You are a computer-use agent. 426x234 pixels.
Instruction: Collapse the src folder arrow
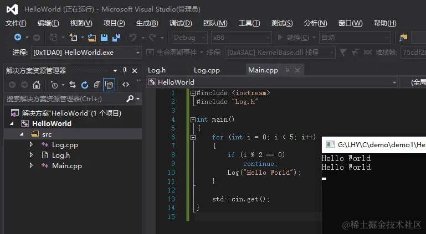(x=22, y=134)
